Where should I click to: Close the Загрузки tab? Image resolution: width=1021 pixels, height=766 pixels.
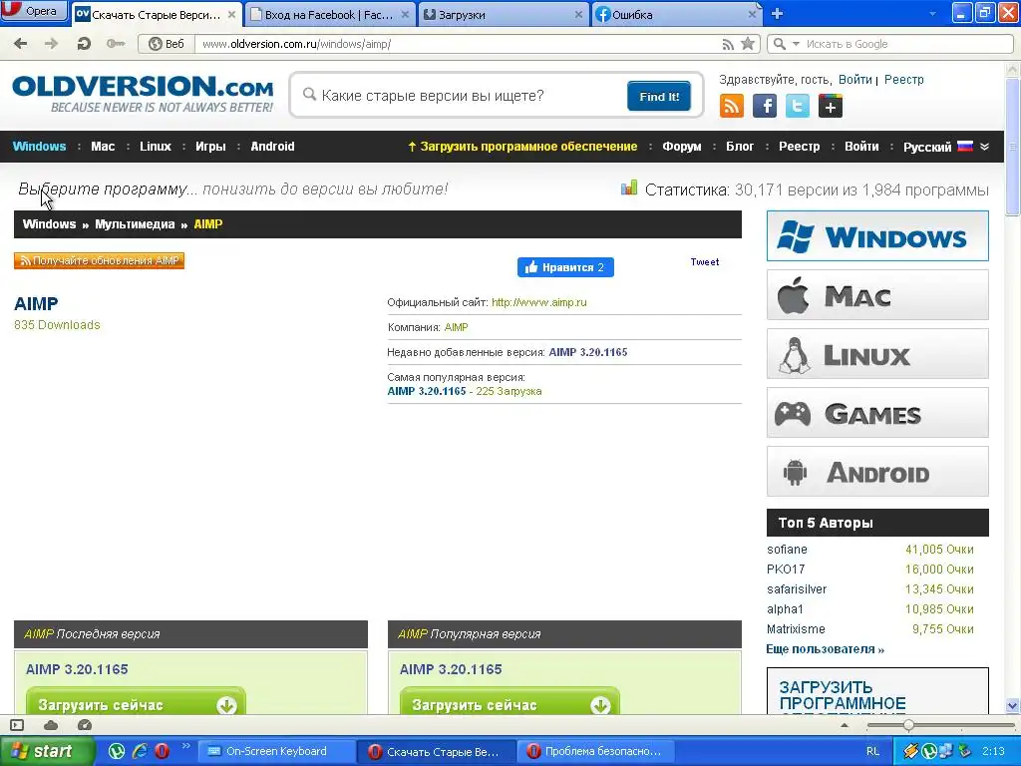coord(578,14)
